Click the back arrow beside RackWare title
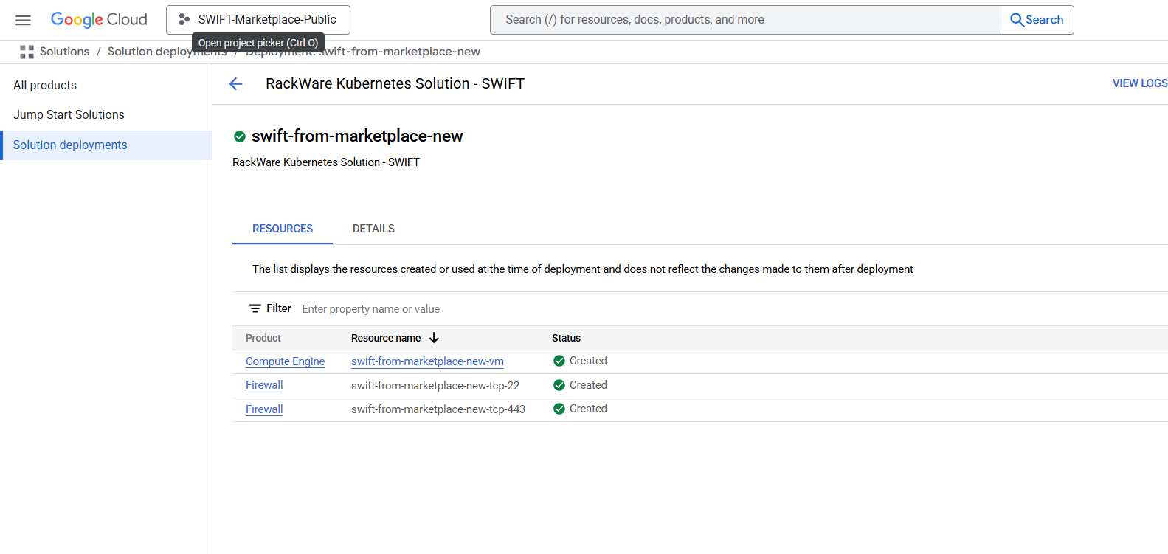 pos(236,84)
